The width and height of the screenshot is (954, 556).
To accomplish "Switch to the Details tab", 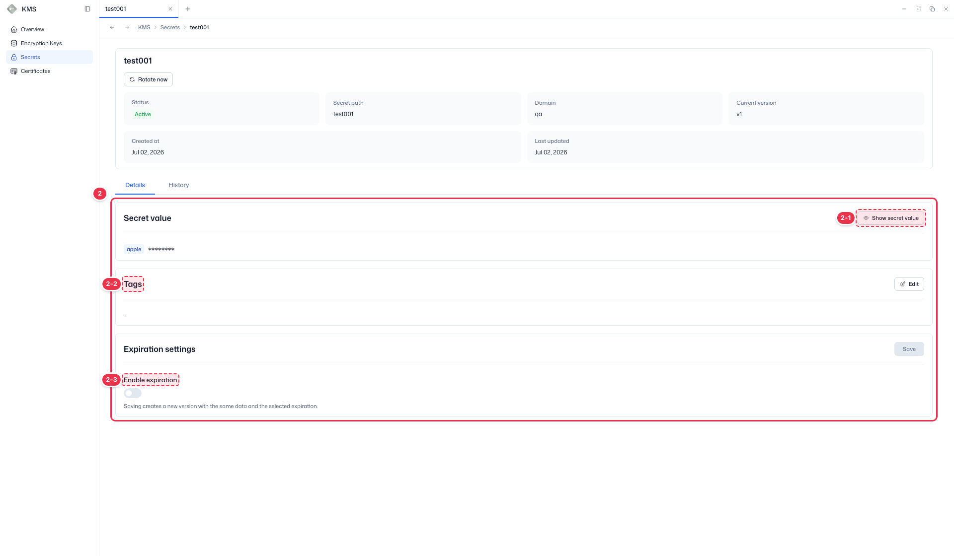I will point(135,185).
